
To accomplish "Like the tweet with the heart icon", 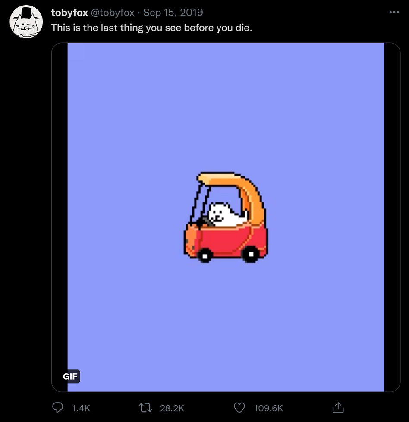I will [x=239, y=408].
